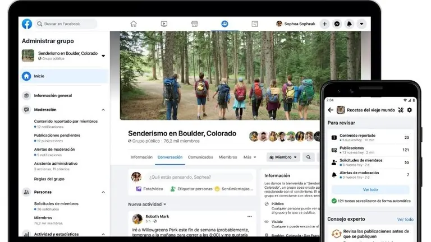Tap Recetas del viejo mundo group title
This screenshot has width=431, height=242.
click(x=370, y=110)
